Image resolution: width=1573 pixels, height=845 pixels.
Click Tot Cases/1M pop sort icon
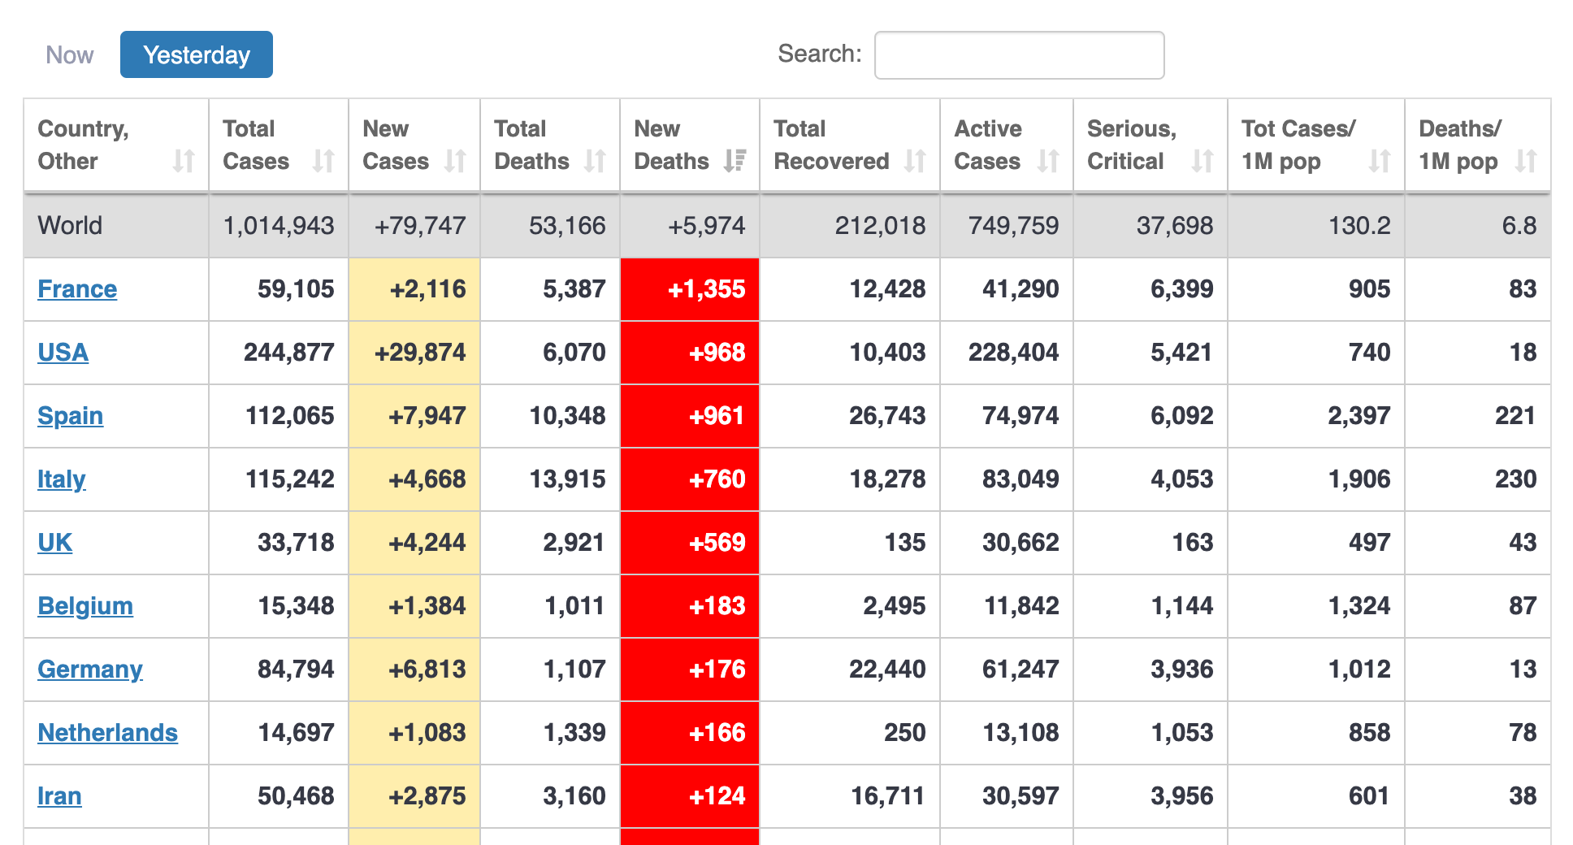1380,161
